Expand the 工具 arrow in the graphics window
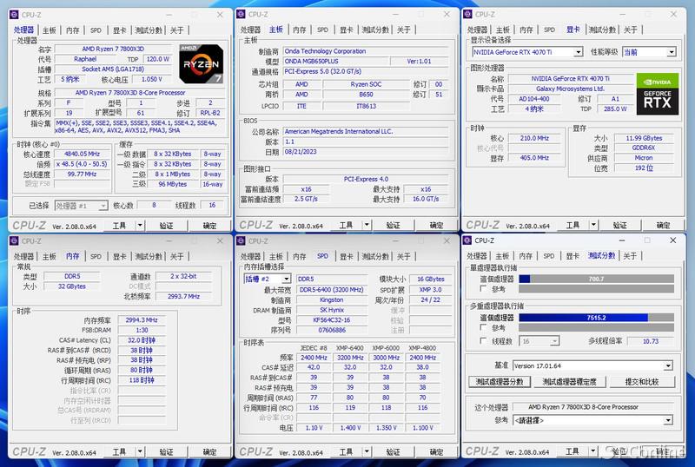The height and width of the screenshot is (467, 695). click(x=594, y=225)
